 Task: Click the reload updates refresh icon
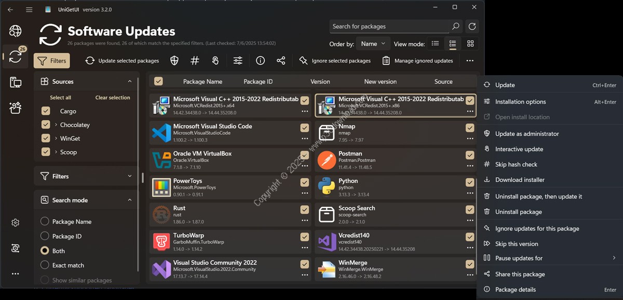471,26
